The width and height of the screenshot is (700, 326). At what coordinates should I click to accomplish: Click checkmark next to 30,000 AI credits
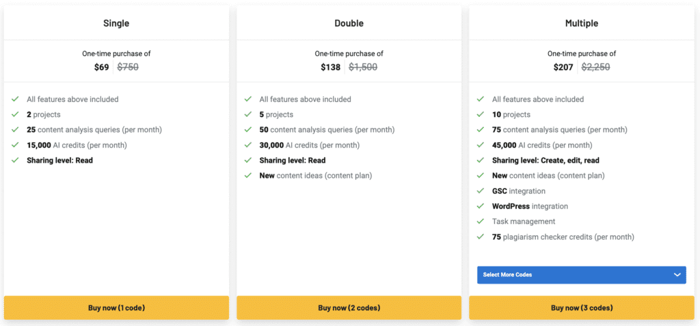[x=247, y=145]
